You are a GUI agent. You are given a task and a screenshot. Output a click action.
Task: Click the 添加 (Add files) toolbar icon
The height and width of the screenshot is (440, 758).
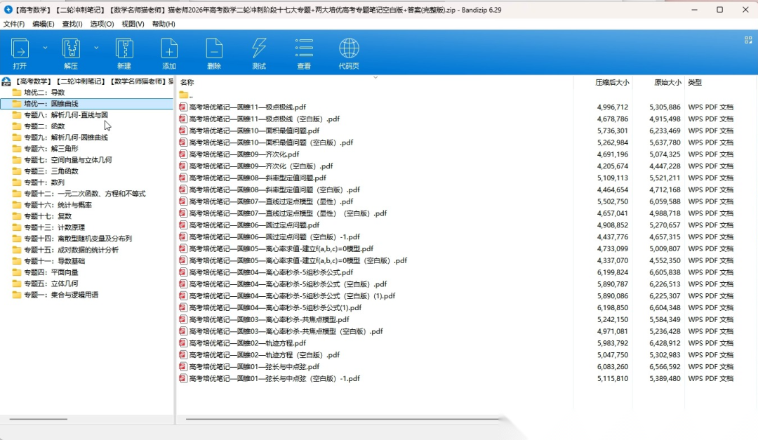[169, 49]
